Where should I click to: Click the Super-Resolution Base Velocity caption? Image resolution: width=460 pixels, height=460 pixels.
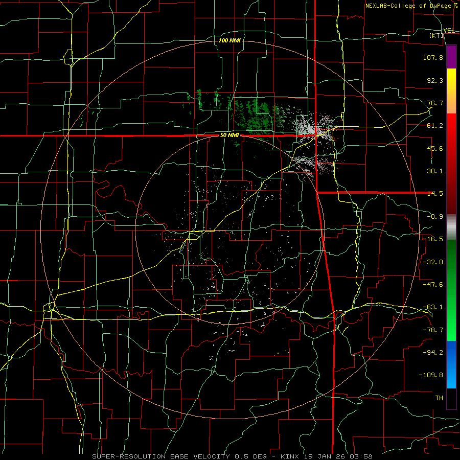coord(232,456)
